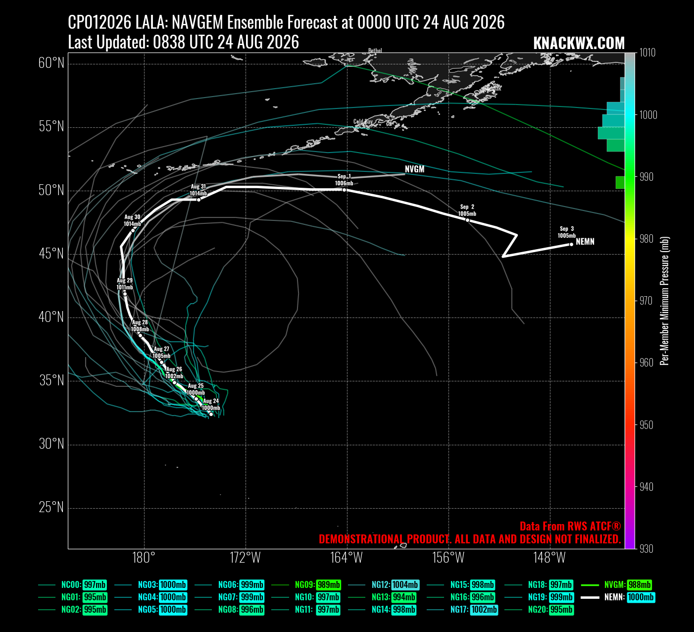Screen dimensions: 694x632
Task: Click the 970 tick on the colorbar
Action: click(646, 301)
